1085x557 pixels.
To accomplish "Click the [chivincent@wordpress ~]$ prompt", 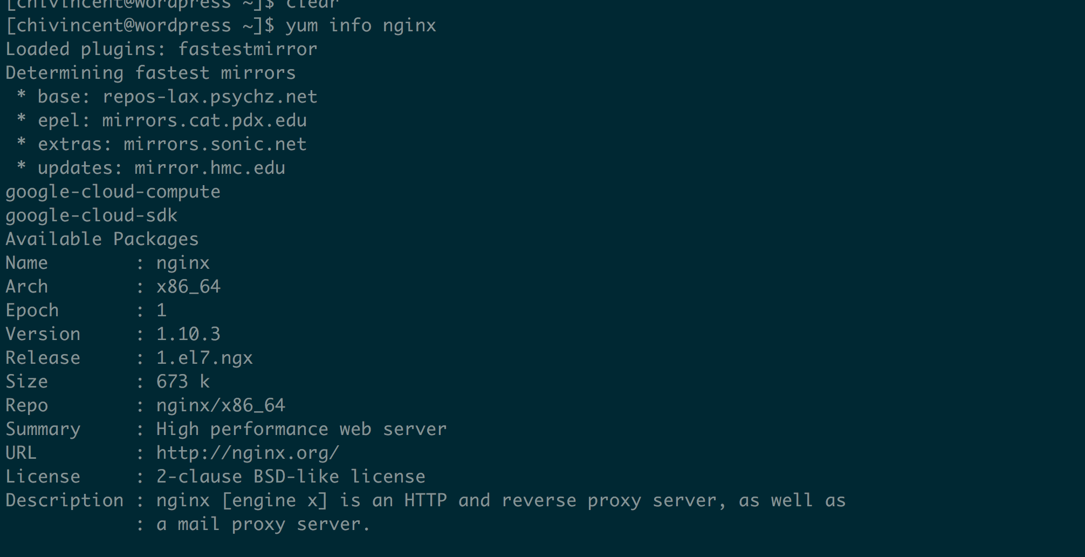I will coord(140,26).
